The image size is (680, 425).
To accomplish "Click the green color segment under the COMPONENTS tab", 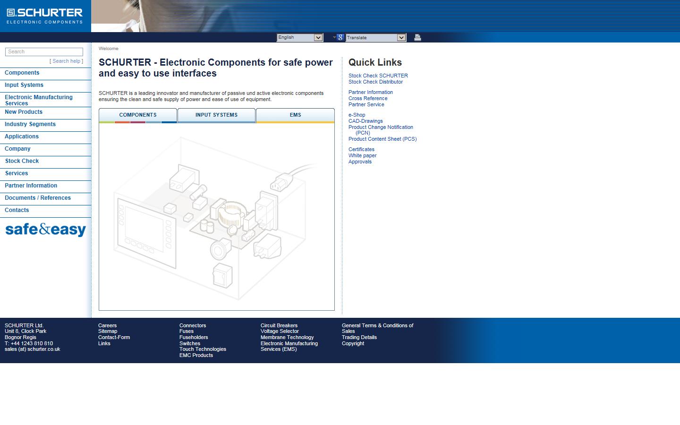I will point(106,122).
